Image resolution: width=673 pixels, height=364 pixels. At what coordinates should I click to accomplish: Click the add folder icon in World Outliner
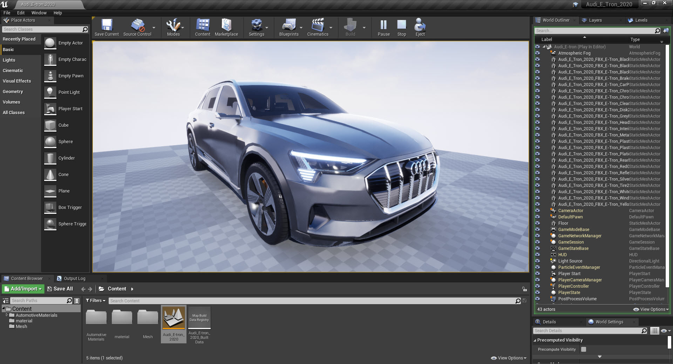pyautogui.click(x=666, y=31)
